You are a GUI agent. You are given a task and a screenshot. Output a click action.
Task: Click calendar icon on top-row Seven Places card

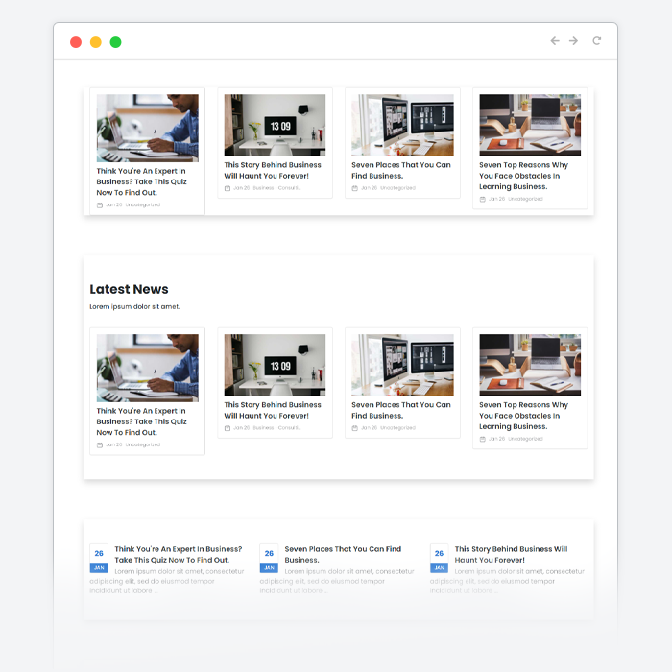[354, 188]
